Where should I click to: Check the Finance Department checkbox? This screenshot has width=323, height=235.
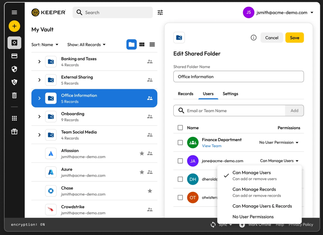(x=180, y=143)
